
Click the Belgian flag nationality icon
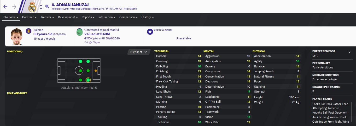click(x=28, y=32)
